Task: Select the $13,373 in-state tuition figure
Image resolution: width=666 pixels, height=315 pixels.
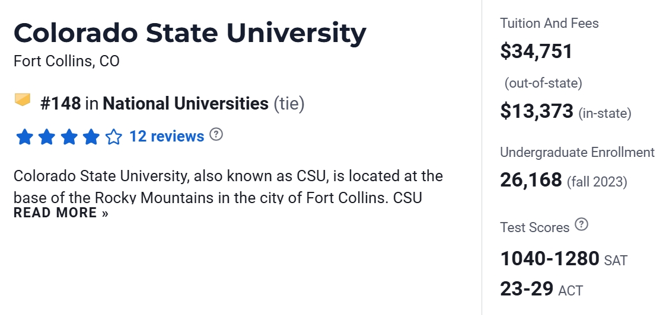Action: click(537, 111)
